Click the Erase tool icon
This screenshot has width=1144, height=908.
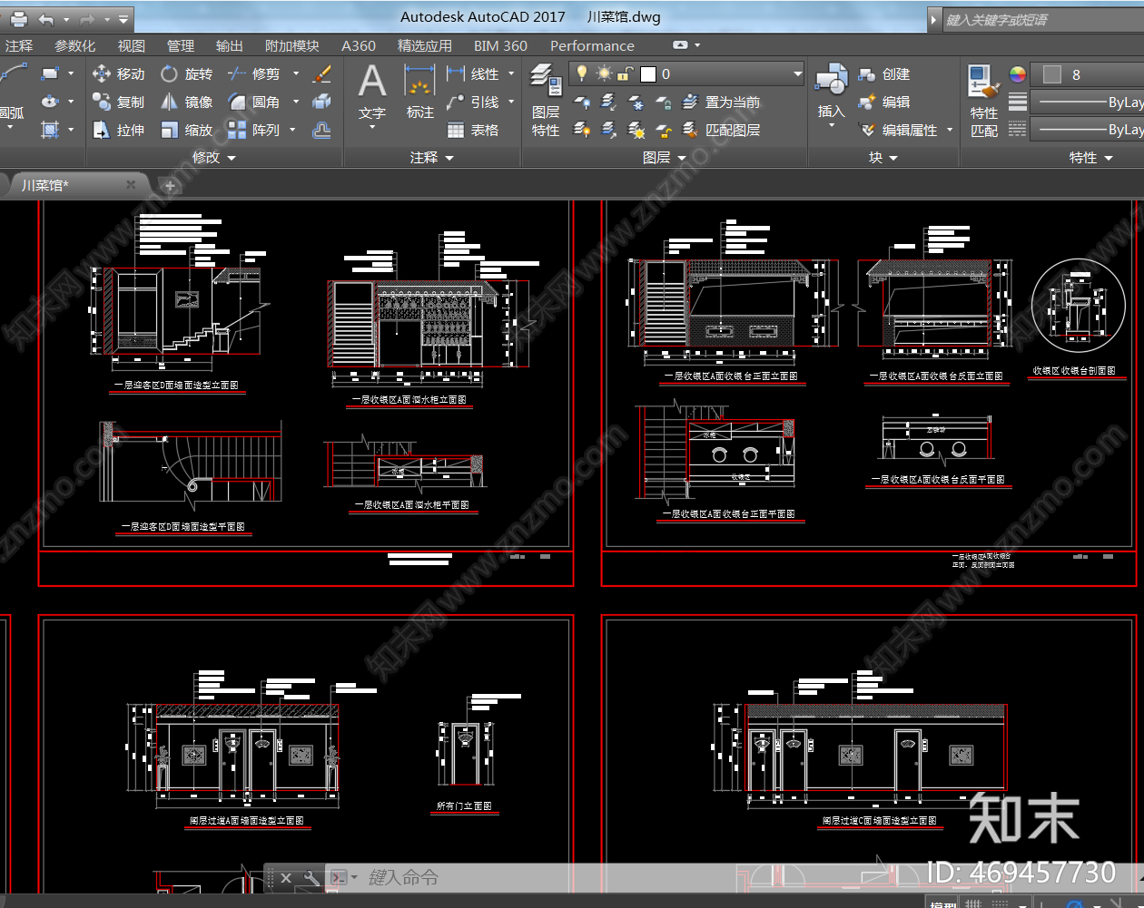[321, 74]
